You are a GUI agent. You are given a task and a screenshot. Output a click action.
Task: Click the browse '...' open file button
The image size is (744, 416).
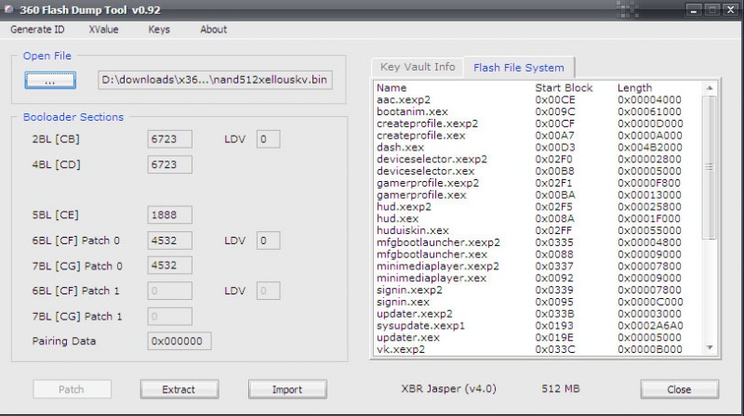pos(50,80)
